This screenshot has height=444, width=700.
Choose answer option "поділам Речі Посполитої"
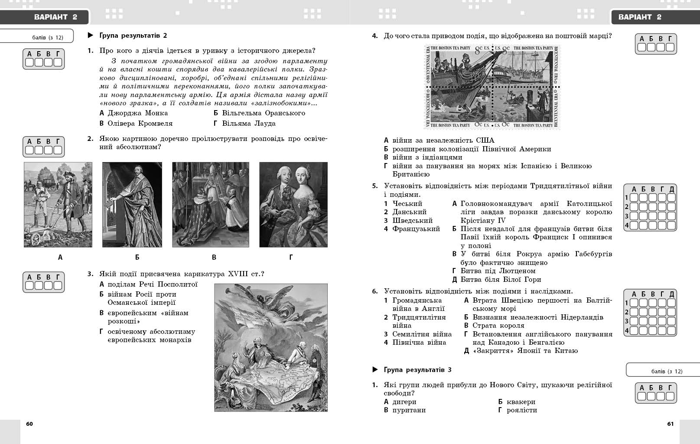click(x=152, y=284)
